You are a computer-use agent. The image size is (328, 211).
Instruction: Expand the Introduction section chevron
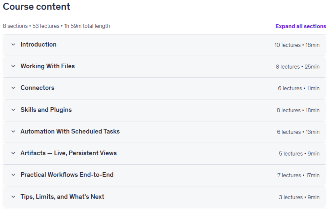13,45
